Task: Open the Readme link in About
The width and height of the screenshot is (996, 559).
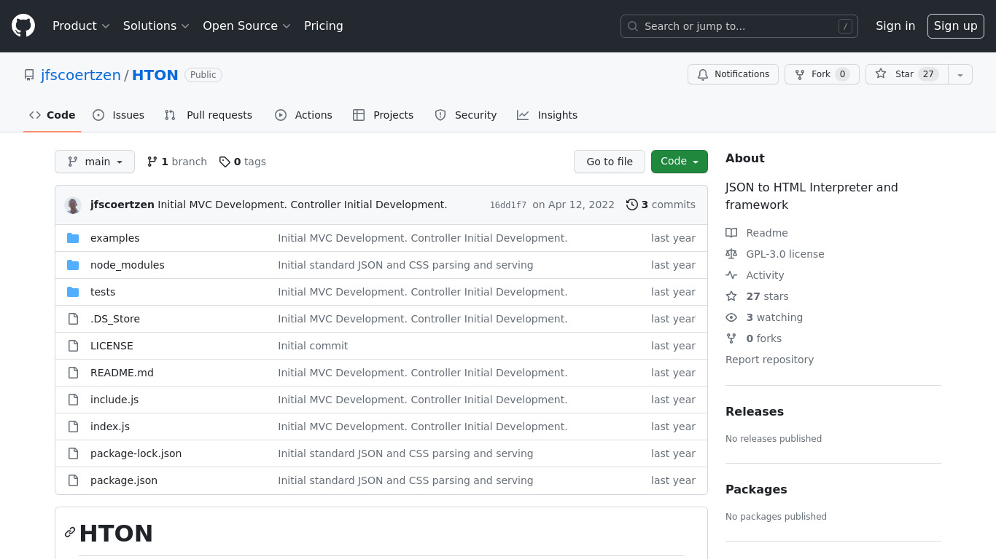Action: [x=757, y=233]
